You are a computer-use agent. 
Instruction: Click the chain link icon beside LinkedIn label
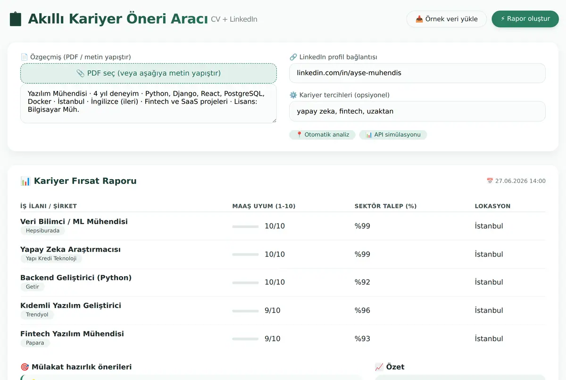coord(293,57)
